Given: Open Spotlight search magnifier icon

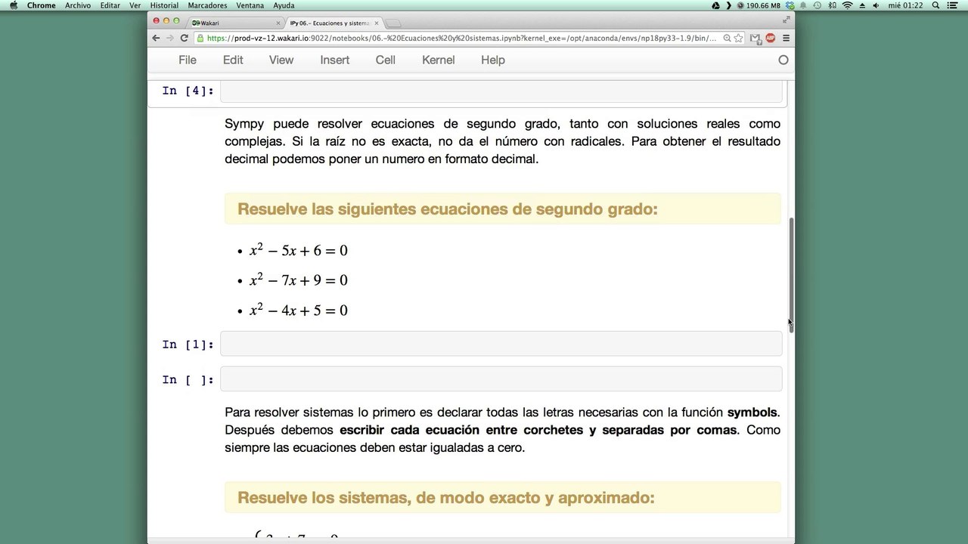Looking at the screenshot, I should 935,5.
